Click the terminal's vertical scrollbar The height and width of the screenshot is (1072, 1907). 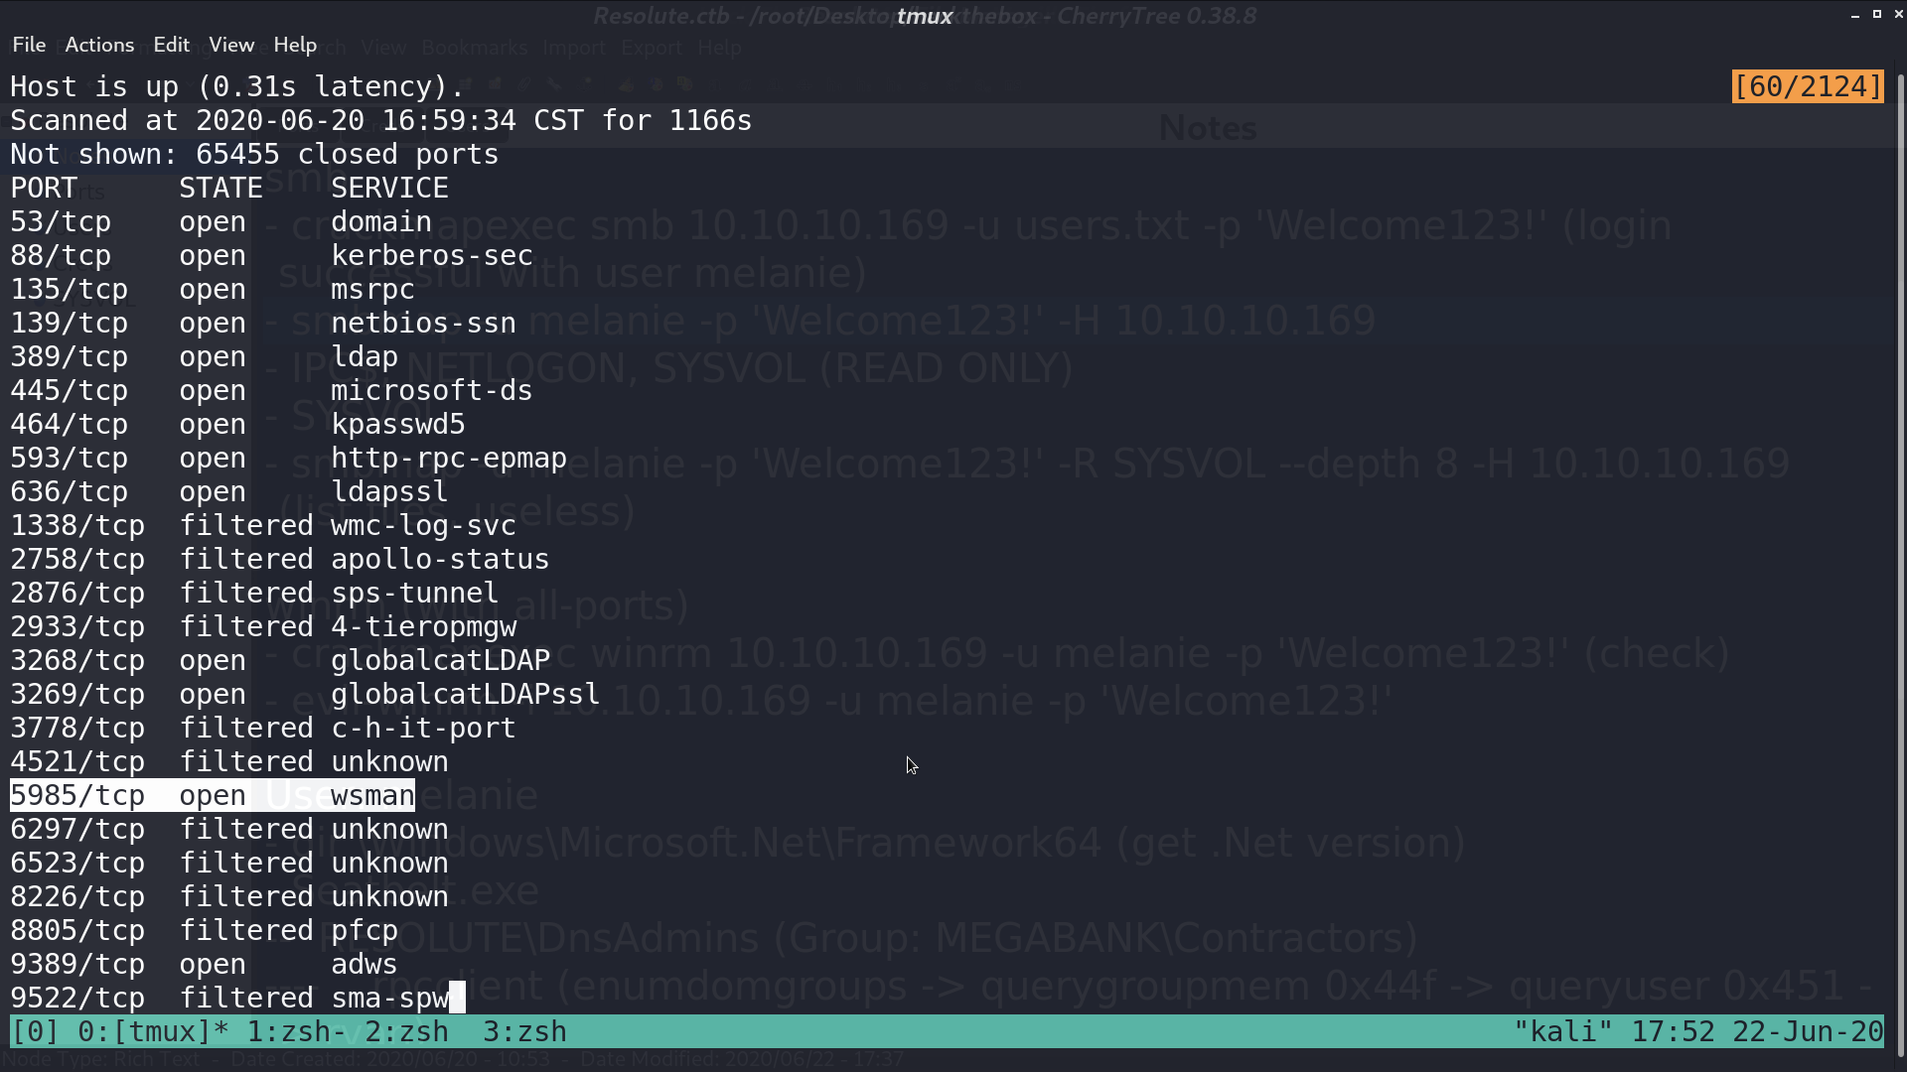coord(1899,556)
